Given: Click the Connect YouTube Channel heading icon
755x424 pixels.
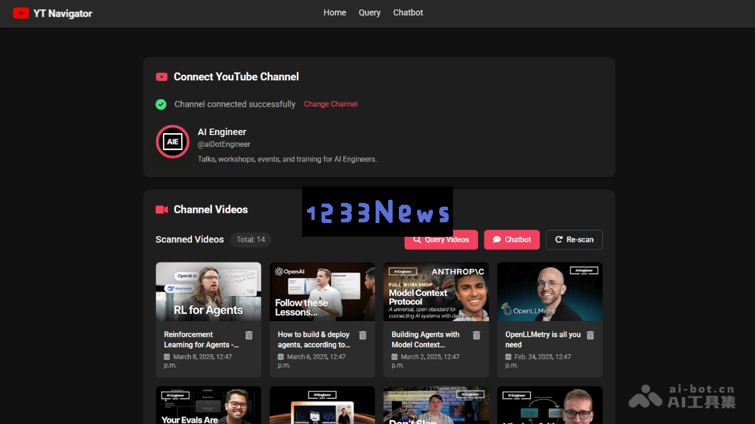Looking at the screenshot, I should click(162, 77).
